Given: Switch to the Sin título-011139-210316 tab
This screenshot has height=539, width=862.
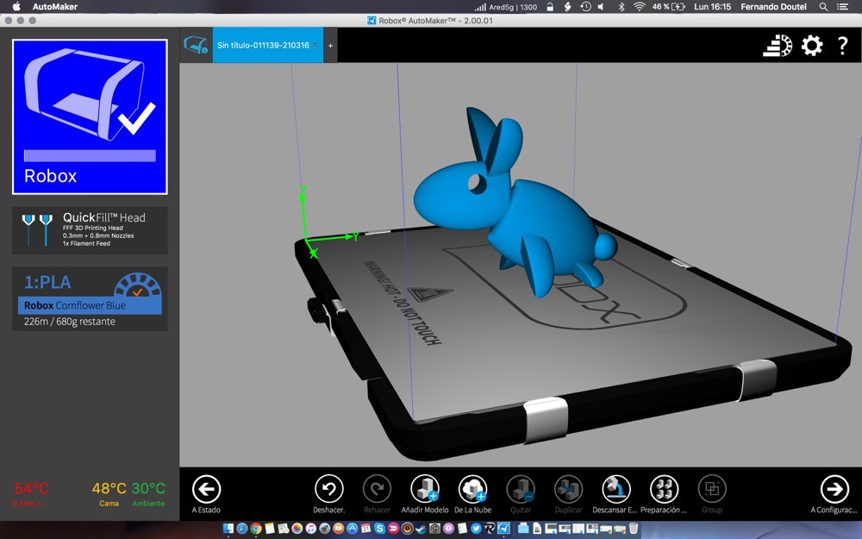Looking at the screenshot, I should tap(263, 45).
